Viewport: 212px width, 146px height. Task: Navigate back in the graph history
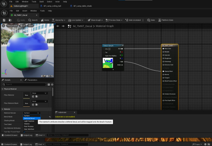(x=58, y=26)
